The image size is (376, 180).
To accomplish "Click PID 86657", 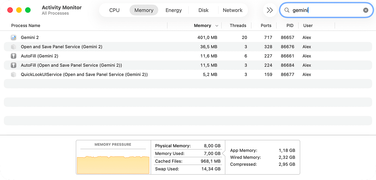I will coord(287,37).
